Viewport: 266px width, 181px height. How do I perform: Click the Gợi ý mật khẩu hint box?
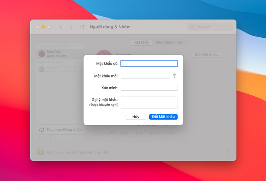(149, 102)
